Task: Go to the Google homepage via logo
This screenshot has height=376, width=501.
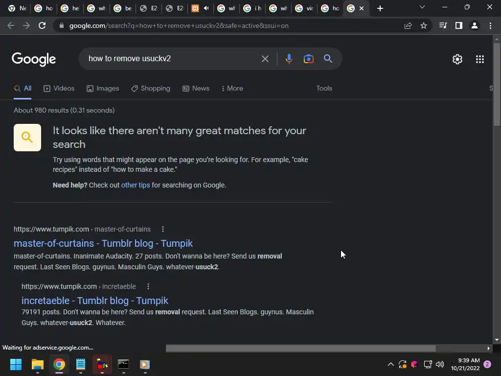Action: (x=34, y=59)
